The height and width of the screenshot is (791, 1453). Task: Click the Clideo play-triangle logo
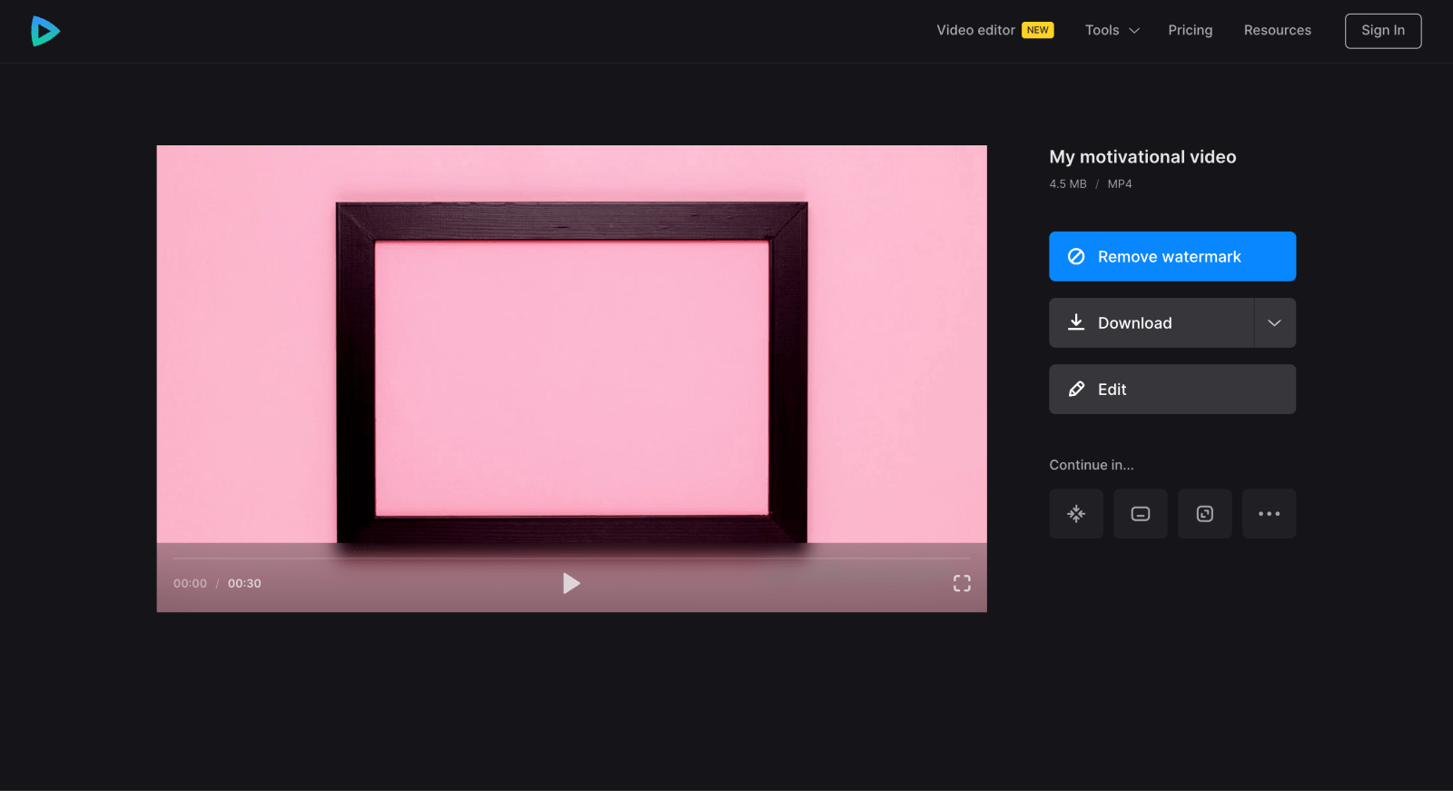coord(45,31)
